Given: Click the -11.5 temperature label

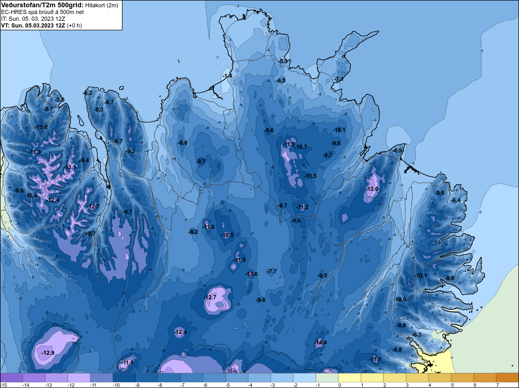Looking at the screenshot, I should click(x=240, y=260).
